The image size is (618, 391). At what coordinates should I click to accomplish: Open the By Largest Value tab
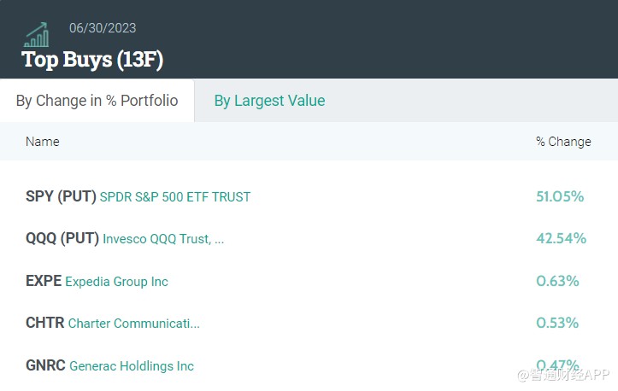pyautogui.click(x=269, y=101)
